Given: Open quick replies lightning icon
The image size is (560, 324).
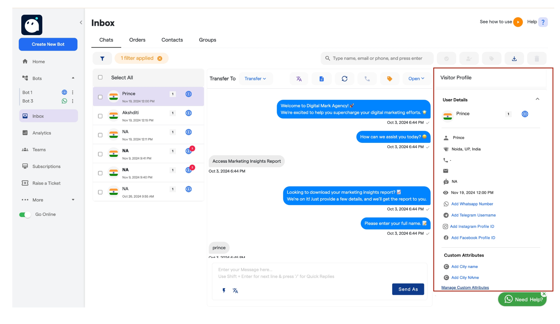Looking at the screenshot, I should coord(224,290).
